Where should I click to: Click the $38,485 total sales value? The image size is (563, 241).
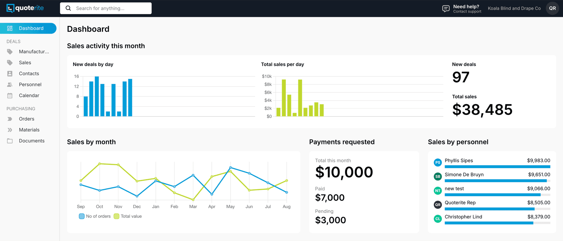coord(482,109)
